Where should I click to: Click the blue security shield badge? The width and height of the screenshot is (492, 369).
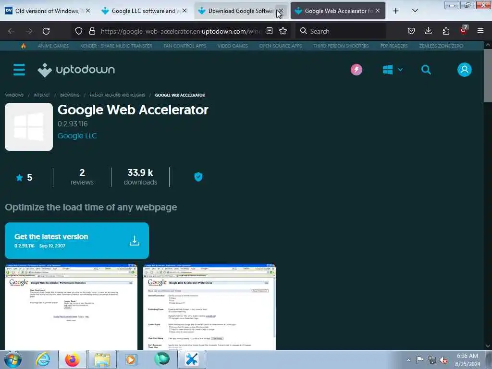pos(198,177)
